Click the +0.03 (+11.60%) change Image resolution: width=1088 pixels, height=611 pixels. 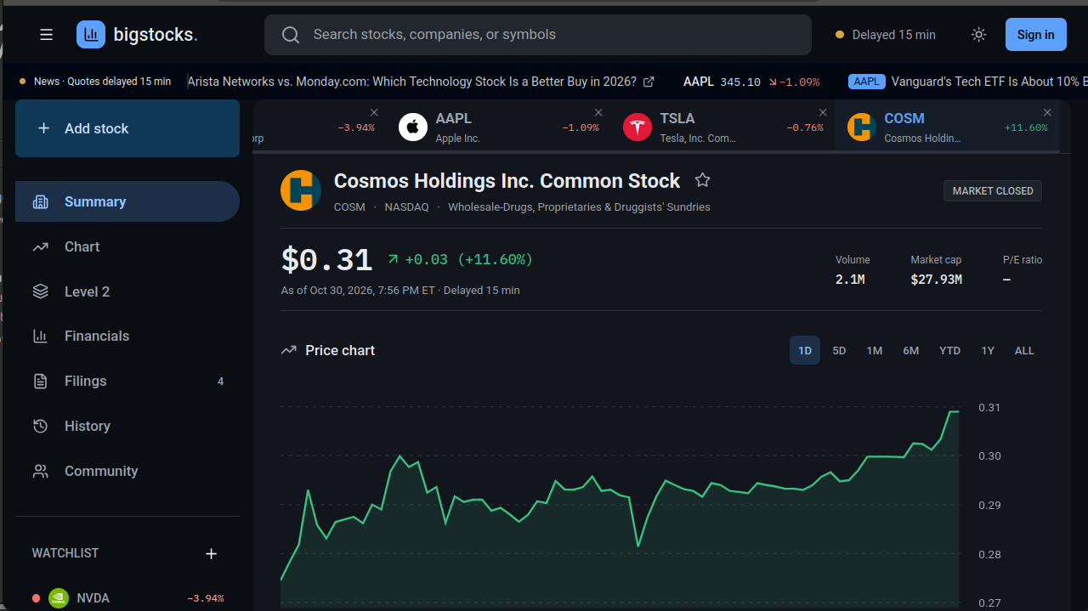tap(460, 259)
